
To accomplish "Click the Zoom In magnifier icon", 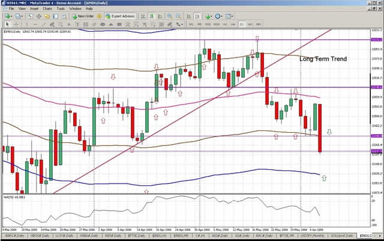I will 169,16.
